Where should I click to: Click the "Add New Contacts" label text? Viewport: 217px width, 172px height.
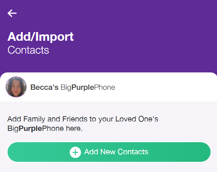click(x=116, y=152)
